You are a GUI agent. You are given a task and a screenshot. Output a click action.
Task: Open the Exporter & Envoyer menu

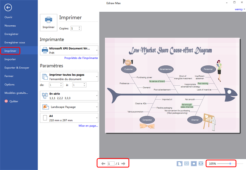17,68
